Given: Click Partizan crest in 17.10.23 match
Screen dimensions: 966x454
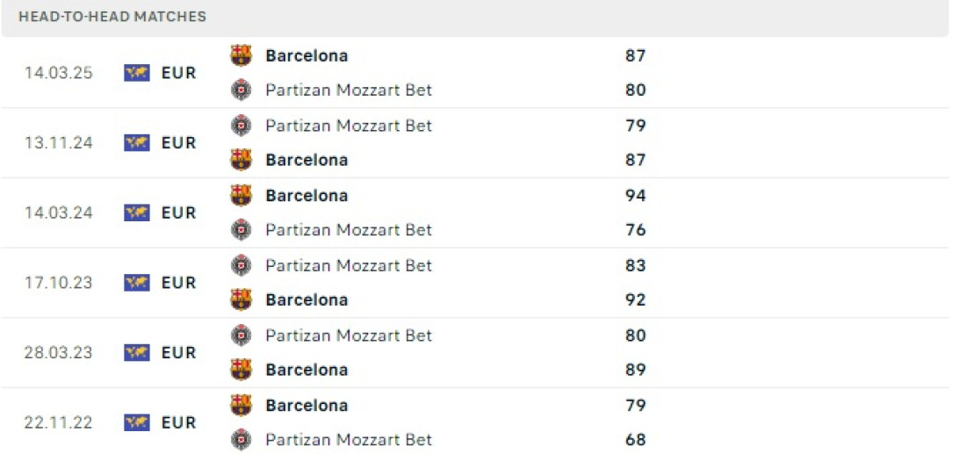Looking at the screenshot, I should [241, 265].
